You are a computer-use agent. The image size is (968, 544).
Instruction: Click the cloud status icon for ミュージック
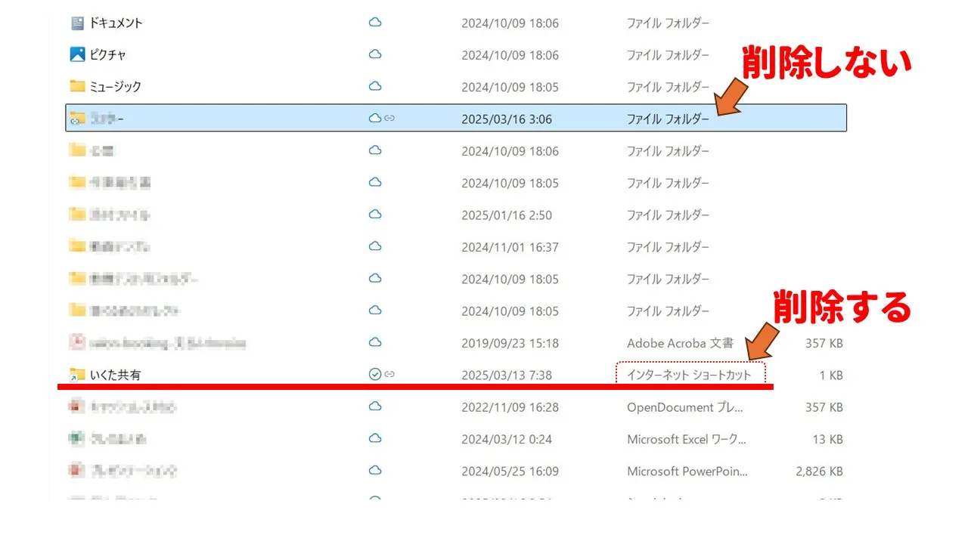(374, 86)
